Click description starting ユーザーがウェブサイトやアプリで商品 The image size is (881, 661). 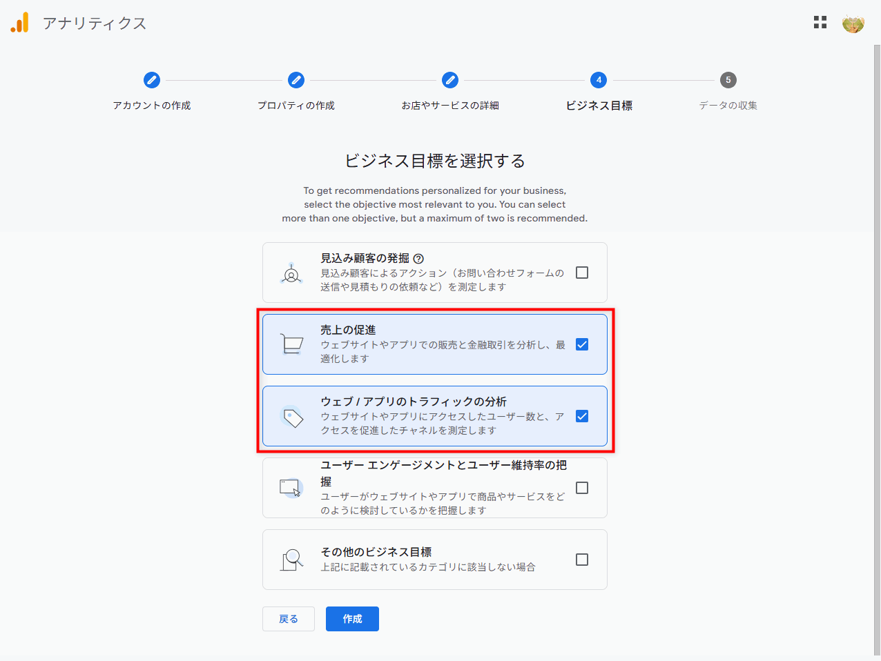point(443,503)
